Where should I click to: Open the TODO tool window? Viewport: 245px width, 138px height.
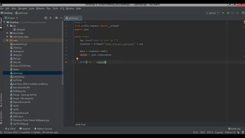click(x=10, y=129)
